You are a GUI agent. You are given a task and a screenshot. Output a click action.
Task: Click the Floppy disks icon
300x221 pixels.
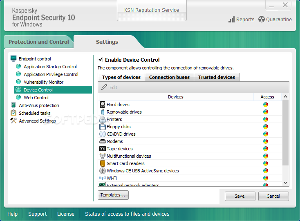103,127
